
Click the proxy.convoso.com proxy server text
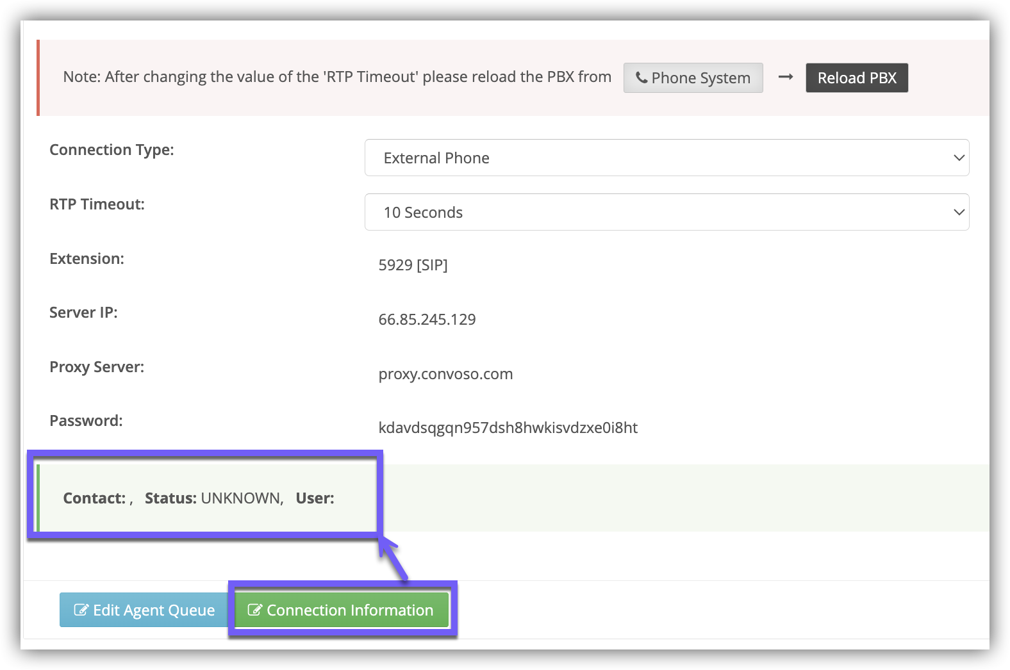click(x=445, y=374)
